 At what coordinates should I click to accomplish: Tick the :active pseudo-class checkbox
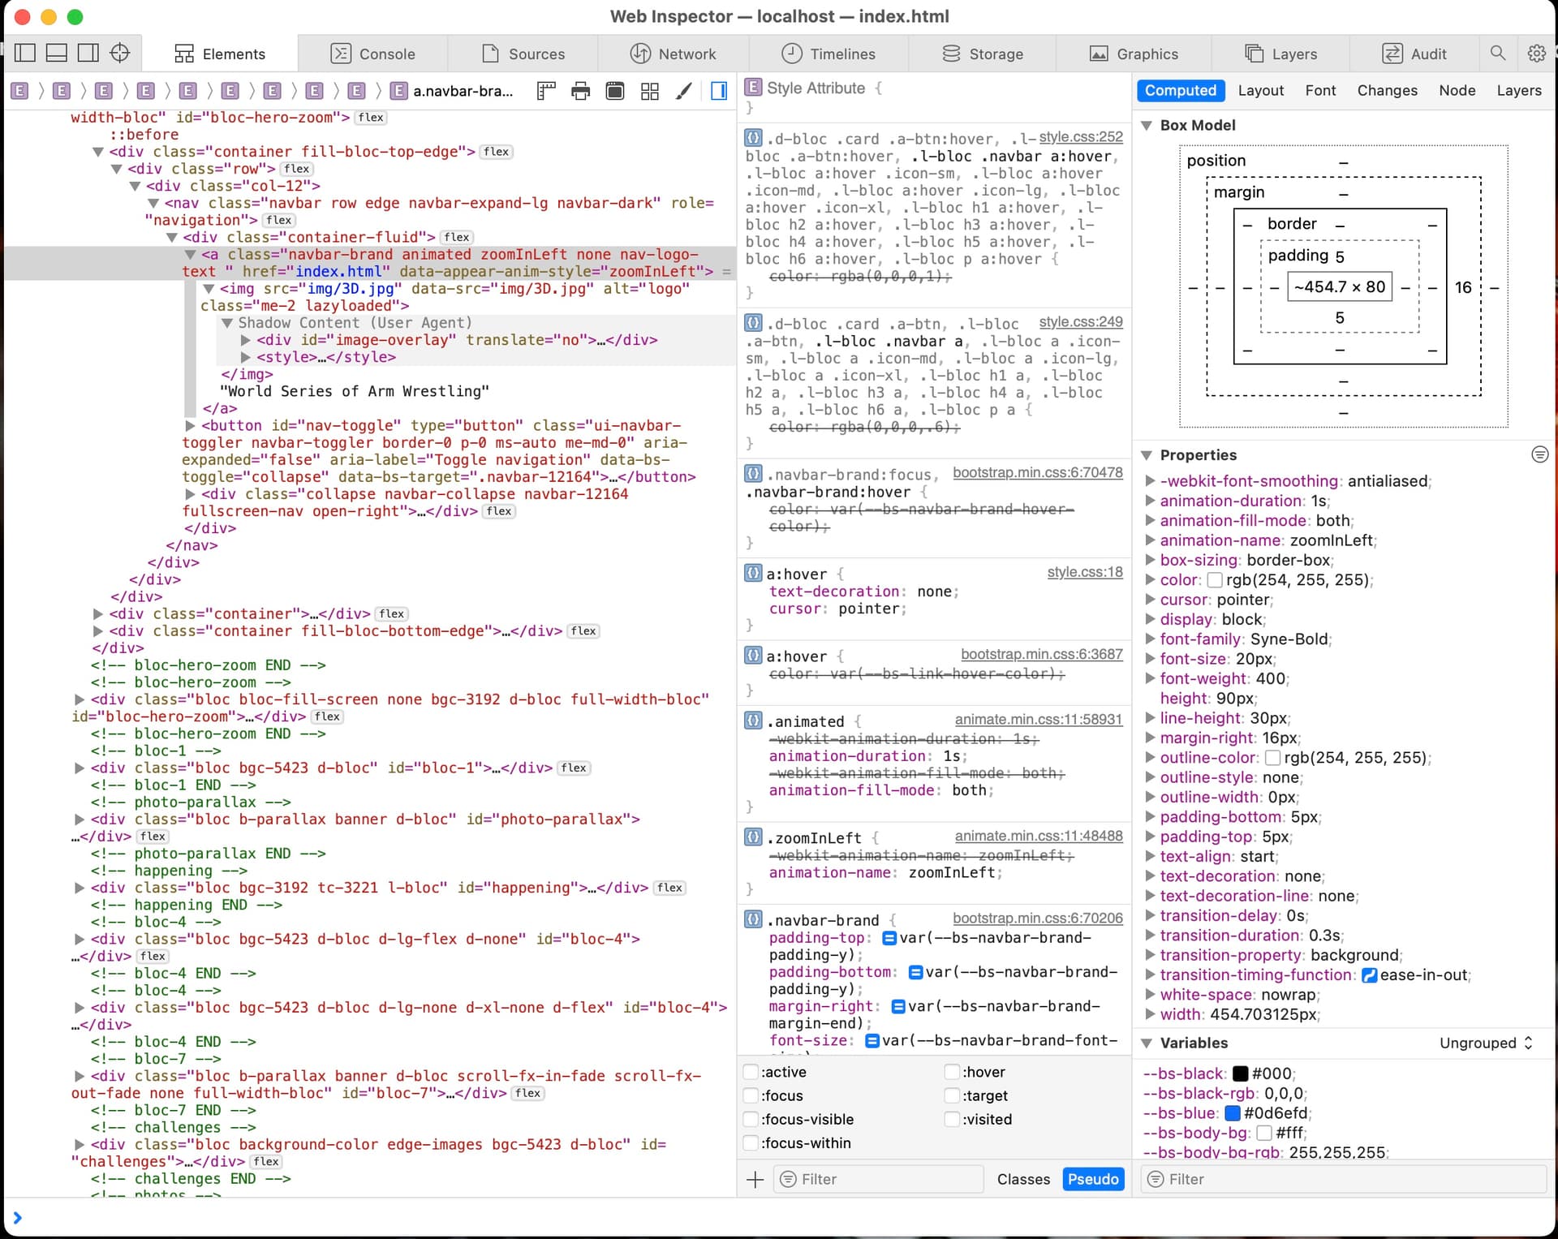coord(751,1072)
